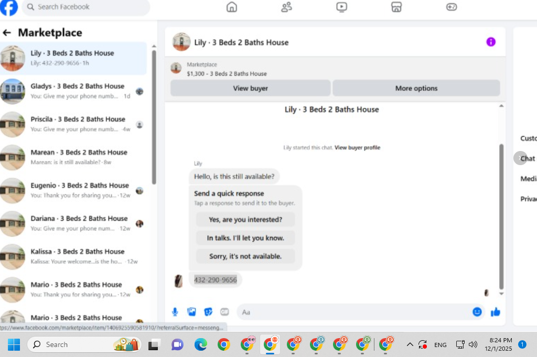Image resolution: width=537 pixels, height=357 pixels.
Task: Open View buyer profile link
Action: (357, 147)
